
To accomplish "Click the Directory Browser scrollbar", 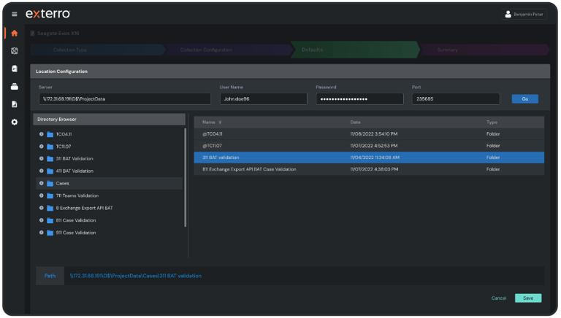I will point(185,177).
